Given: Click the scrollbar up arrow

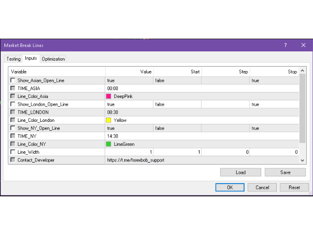Looking at the screenshot, I should point(302,70).
